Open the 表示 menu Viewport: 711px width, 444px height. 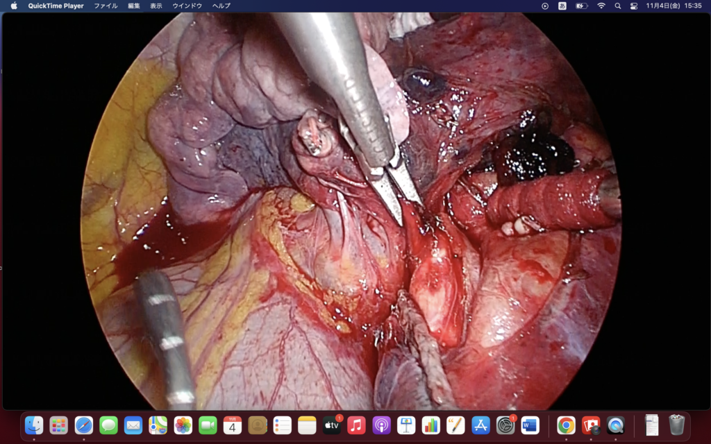(156, 6)
